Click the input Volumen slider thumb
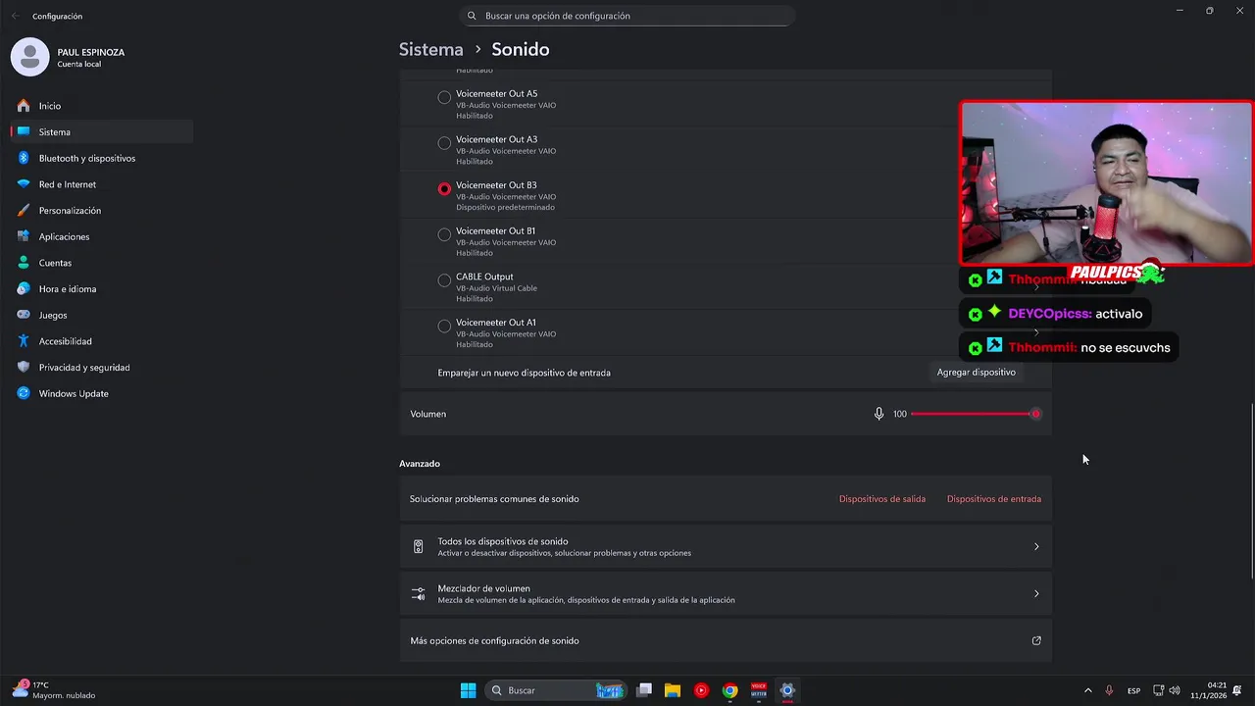Image resolution: width=1255 pixels, height=706 pixels. 1035,414
